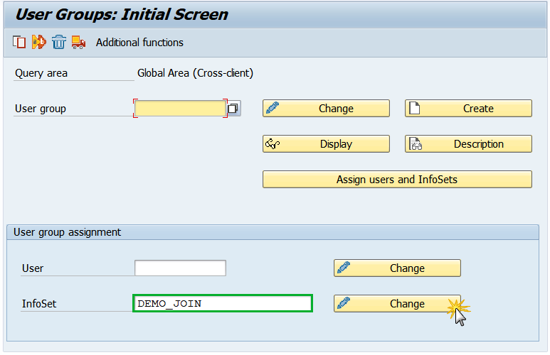The image size is (550, 355).
Task: Click the Change button for User group
Action: coord(326,109)
